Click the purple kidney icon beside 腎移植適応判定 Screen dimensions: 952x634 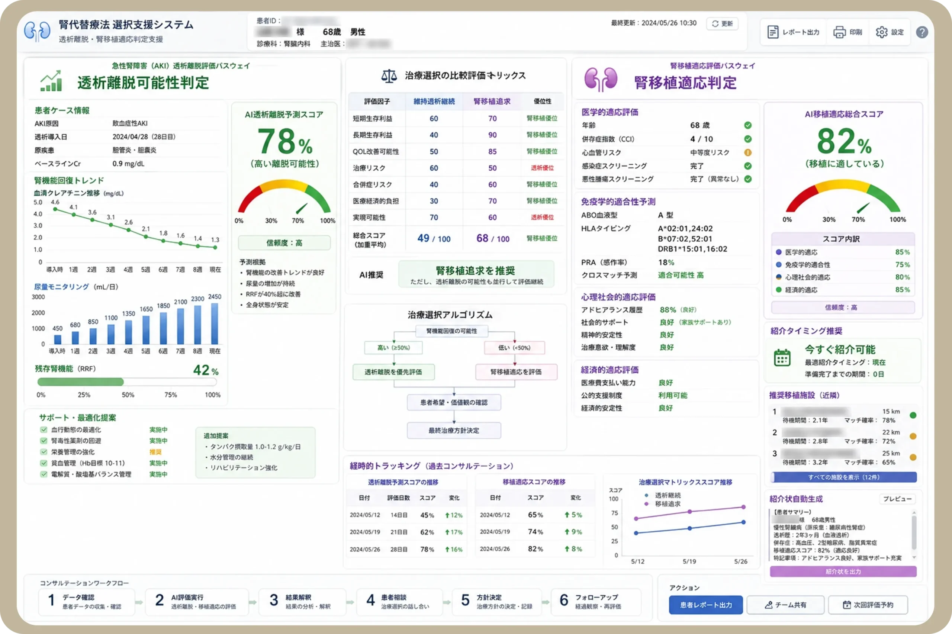point(600,79)
